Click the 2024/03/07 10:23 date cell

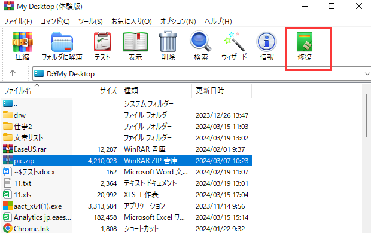point(222,161)
